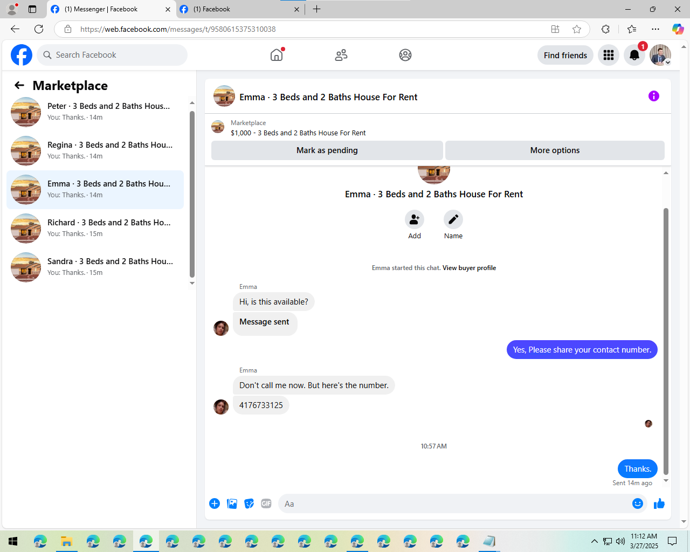Go to the Facebook Home feed icon
This screenshot has height=552, width=690.
[x=277, y=55]
